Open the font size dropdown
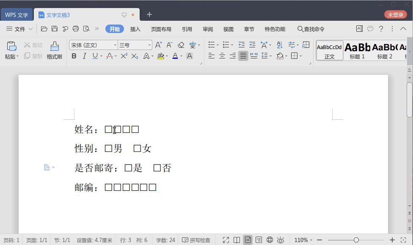 pyautogui.click(x=149, y=45)
